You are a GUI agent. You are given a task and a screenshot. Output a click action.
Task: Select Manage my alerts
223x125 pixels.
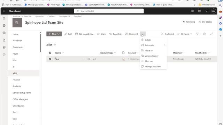pos(153,67)
